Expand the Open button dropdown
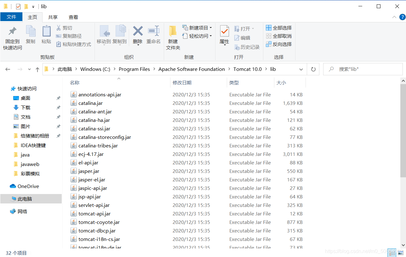The width and height of the screenshot is (406, 257). 253,29
